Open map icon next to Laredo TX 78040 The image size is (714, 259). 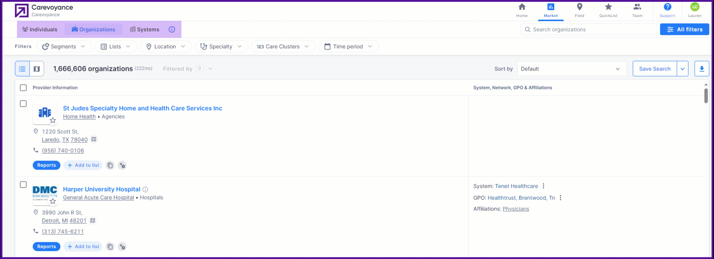[94, 139]
